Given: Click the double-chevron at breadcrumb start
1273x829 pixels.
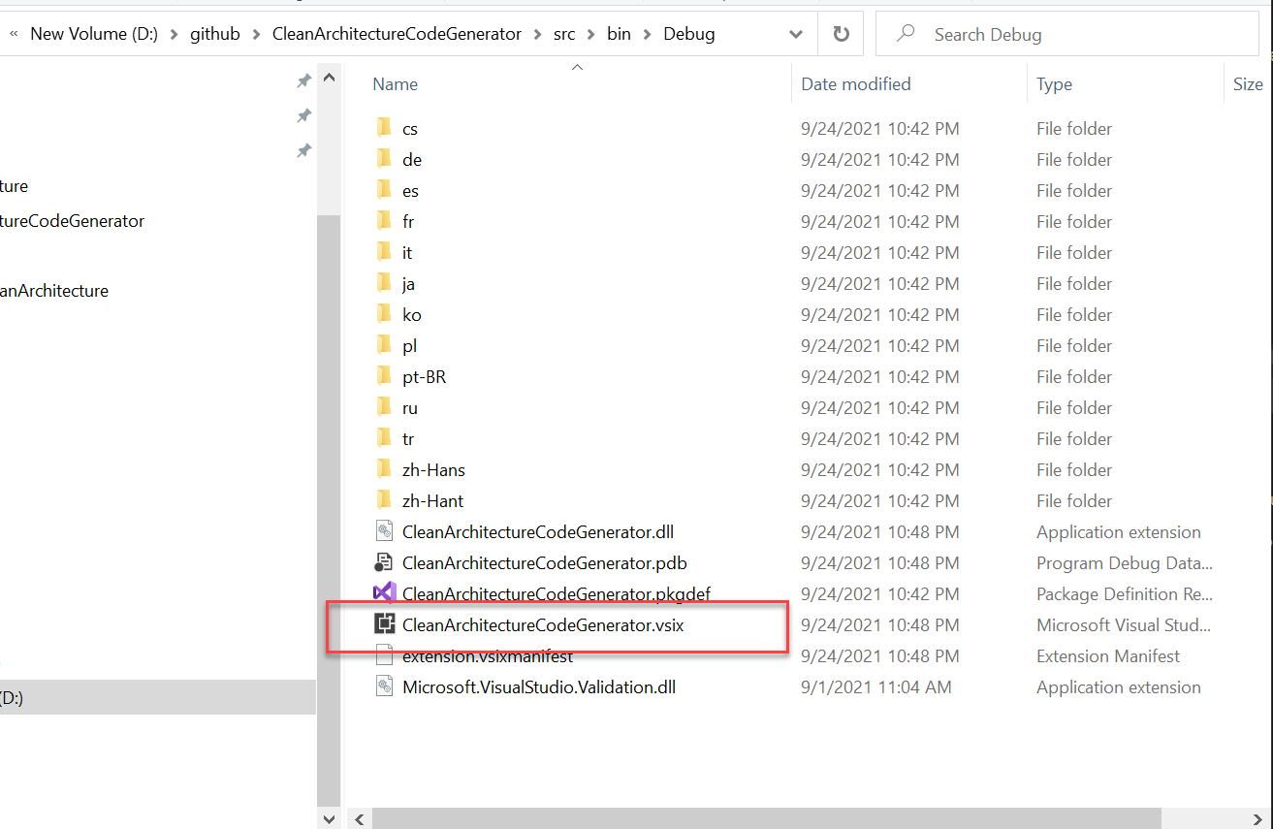Looking at the screenshot, I should tap(14, 33).
